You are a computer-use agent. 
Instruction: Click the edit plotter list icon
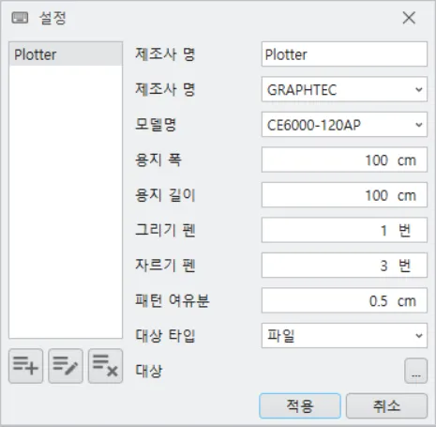[x=66, y=366]
